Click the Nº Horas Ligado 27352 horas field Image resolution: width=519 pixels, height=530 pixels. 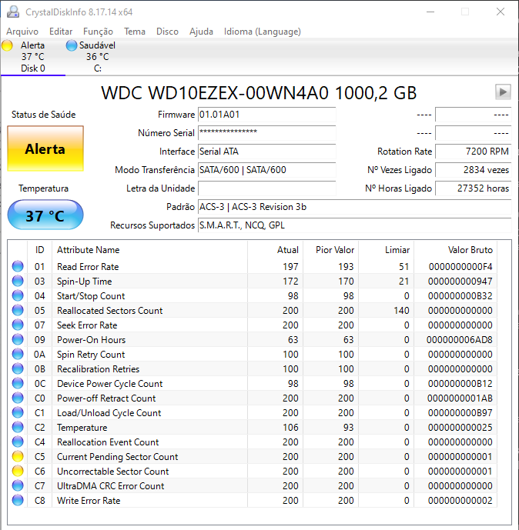pos(474,188)
